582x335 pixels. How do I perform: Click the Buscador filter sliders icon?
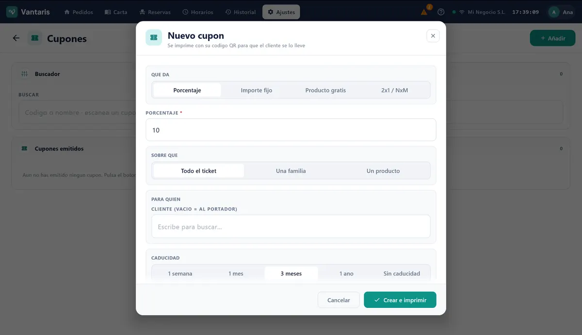click(25, 74)
